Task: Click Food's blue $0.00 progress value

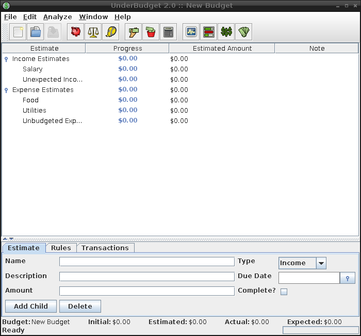Action: (128, 100)
